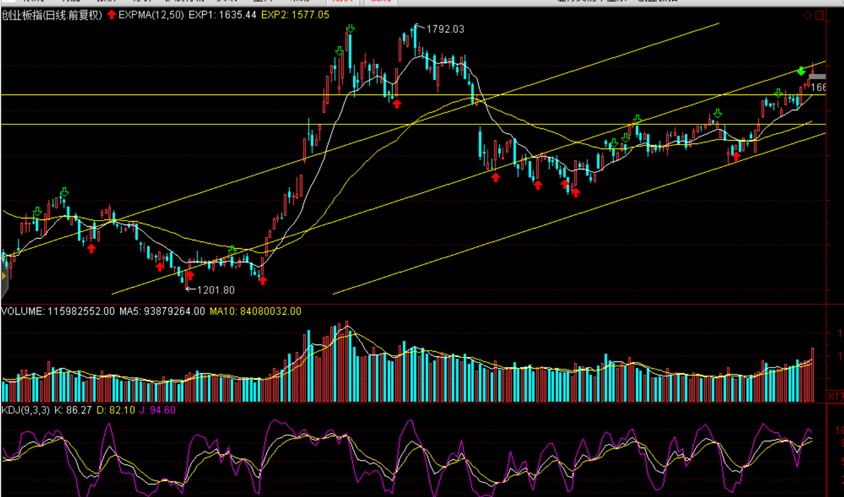This screenshot has height=497, width=844.
Task: Click the yellow EXP2 value 1577.05
Action: pyautogui.click(x=295, y=15)
